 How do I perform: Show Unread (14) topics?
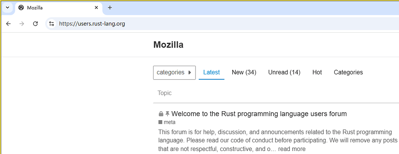(x=284, y=72)
